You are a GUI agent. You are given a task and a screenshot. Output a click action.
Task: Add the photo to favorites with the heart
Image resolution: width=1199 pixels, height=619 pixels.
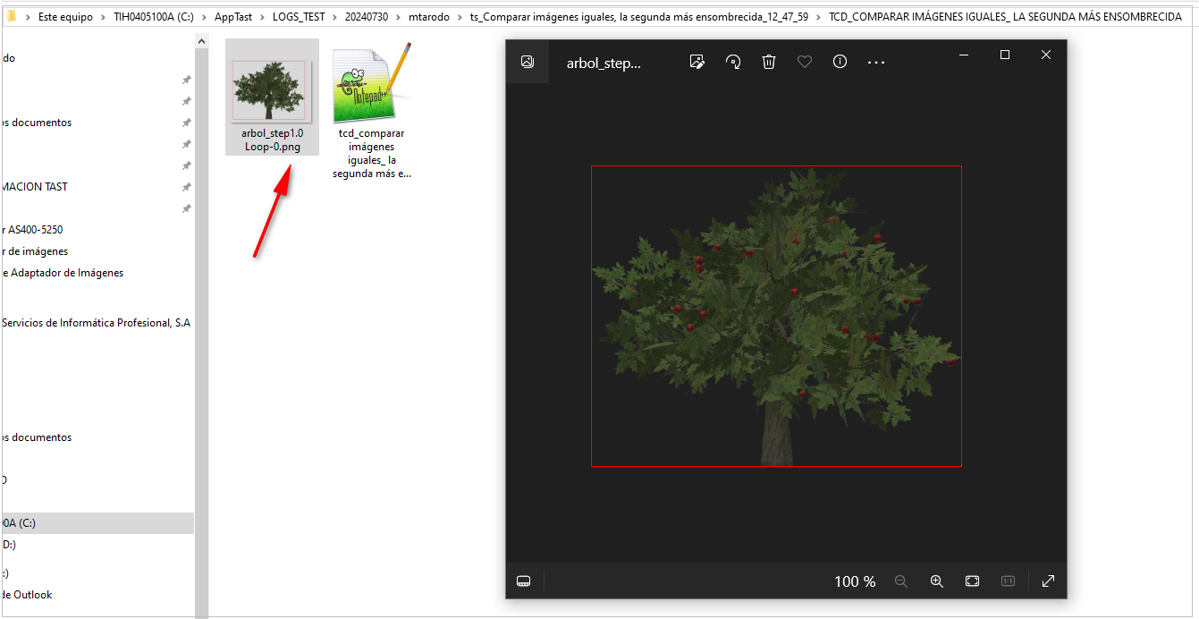805,62
